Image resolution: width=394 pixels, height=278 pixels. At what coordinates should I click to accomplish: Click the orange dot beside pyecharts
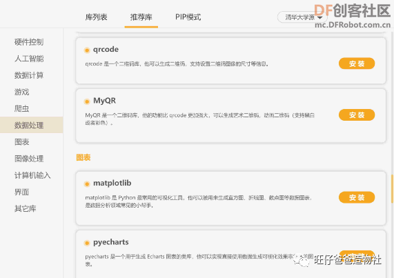pyautogui.click(x=87, y=243)
